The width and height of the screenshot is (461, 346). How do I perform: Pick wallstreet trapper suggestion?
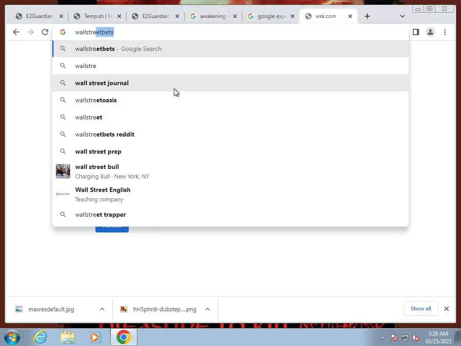click(x=230, y=214)
